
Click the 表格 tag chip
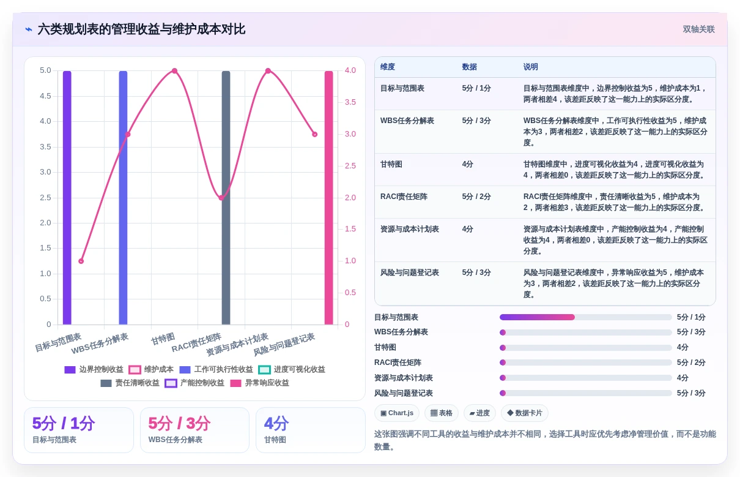[442, 413]
